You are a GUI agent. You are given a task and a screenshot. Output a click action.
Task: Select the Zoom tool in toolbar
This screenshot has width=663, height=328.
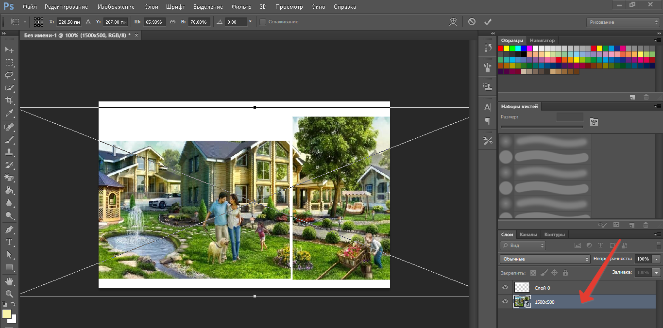click(x=9, y=294)
